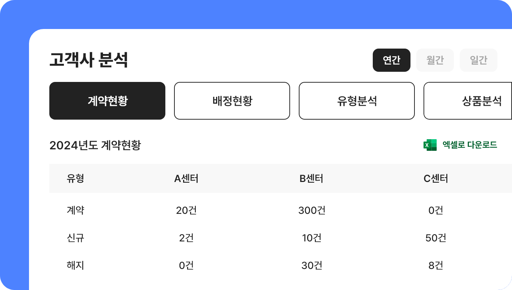Screen dimensions: 512x290
Task: Open the 상품분석 tab
Action: 468,101
